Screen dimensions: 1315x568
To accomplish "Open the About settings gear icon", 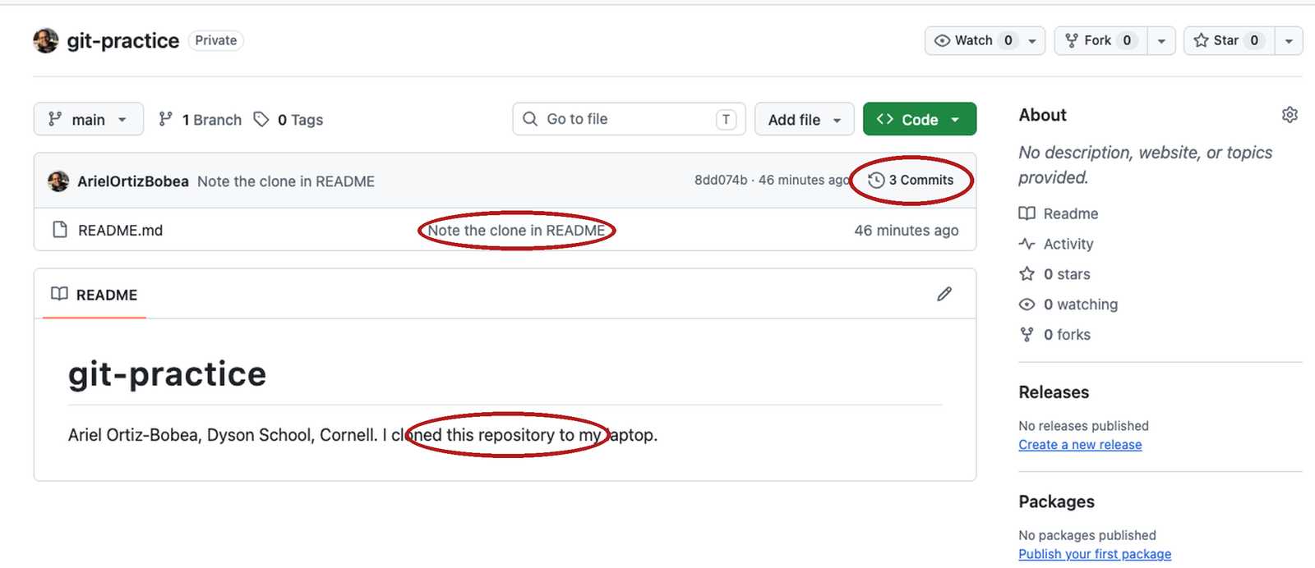I will coord(1290,115).
